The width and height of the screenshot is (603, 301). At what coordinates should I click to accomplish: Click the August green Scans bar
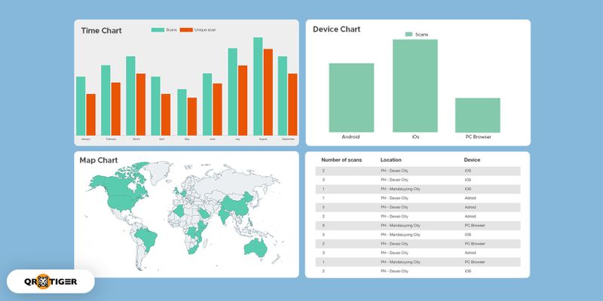258,85
